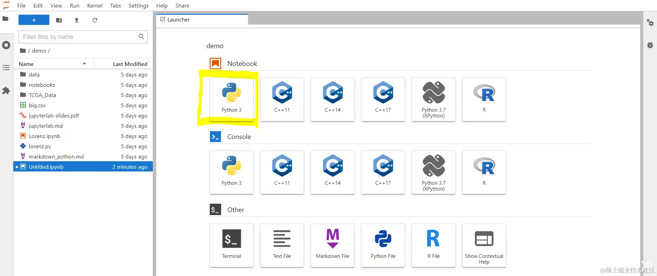
Task: Open a new Terminal
Action: pyautogui.click(x=232, y=246)
